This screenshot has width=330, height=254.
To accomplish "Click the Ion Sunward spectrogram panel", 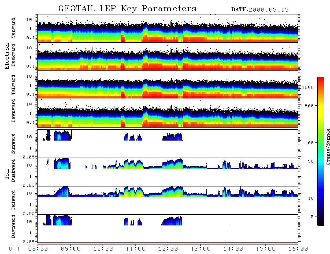I will pyautogui.click(x=168, y=144).
